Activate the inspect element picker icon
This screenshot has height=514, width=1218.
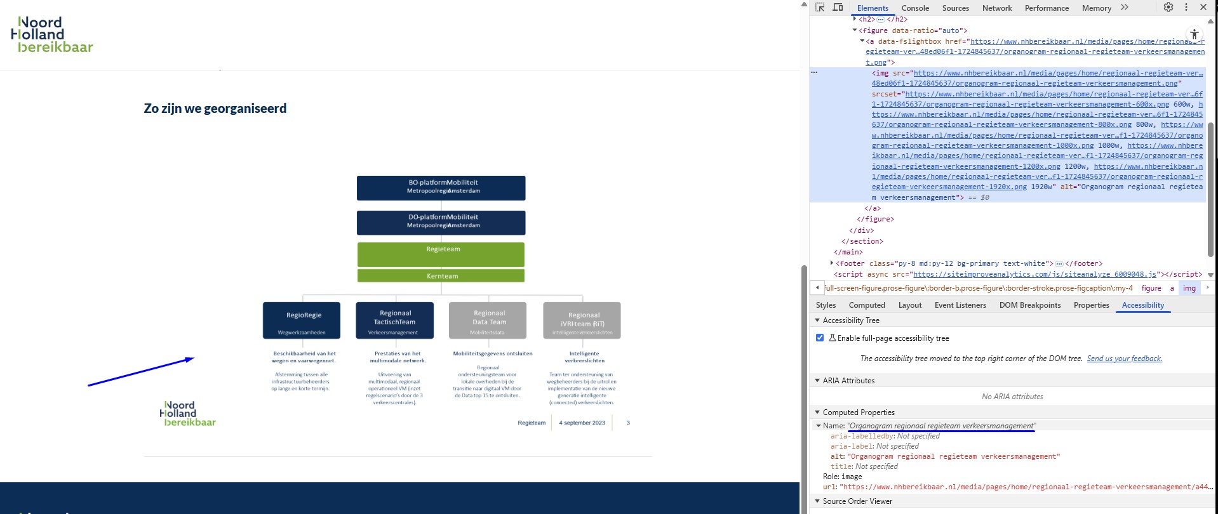820,8
